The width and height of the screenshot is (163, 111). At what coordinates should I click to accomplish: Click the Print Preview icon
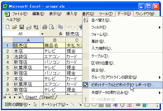52,27
